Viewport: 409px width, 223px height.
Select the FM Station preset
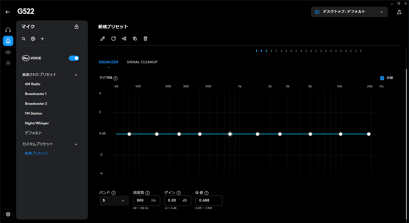(x=34, y=113)
